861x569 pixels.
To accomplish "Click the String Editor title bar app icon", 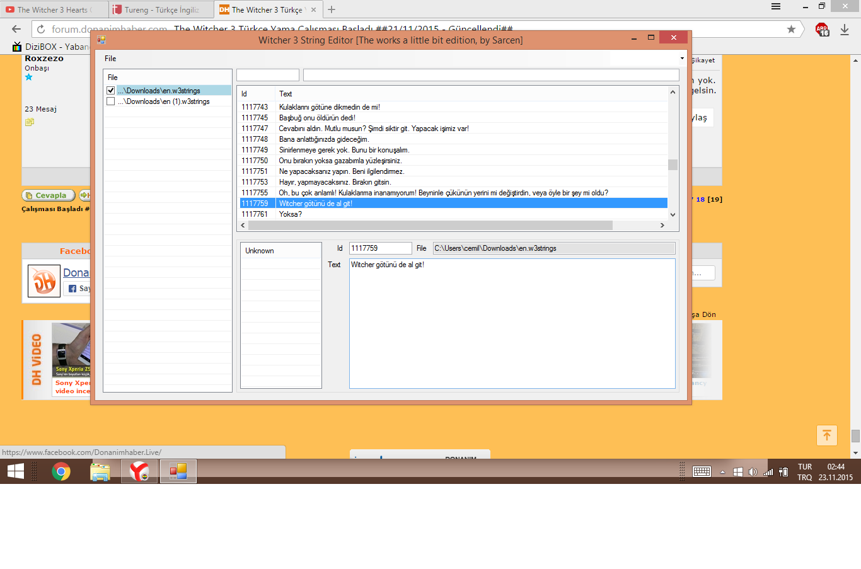I will pos(101,39).
